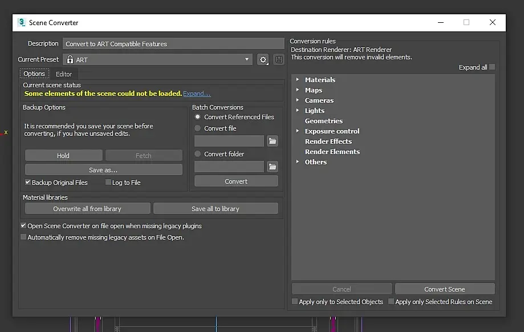
Task: Click the save preset floppy disk icon
Action: coord(279,60)
